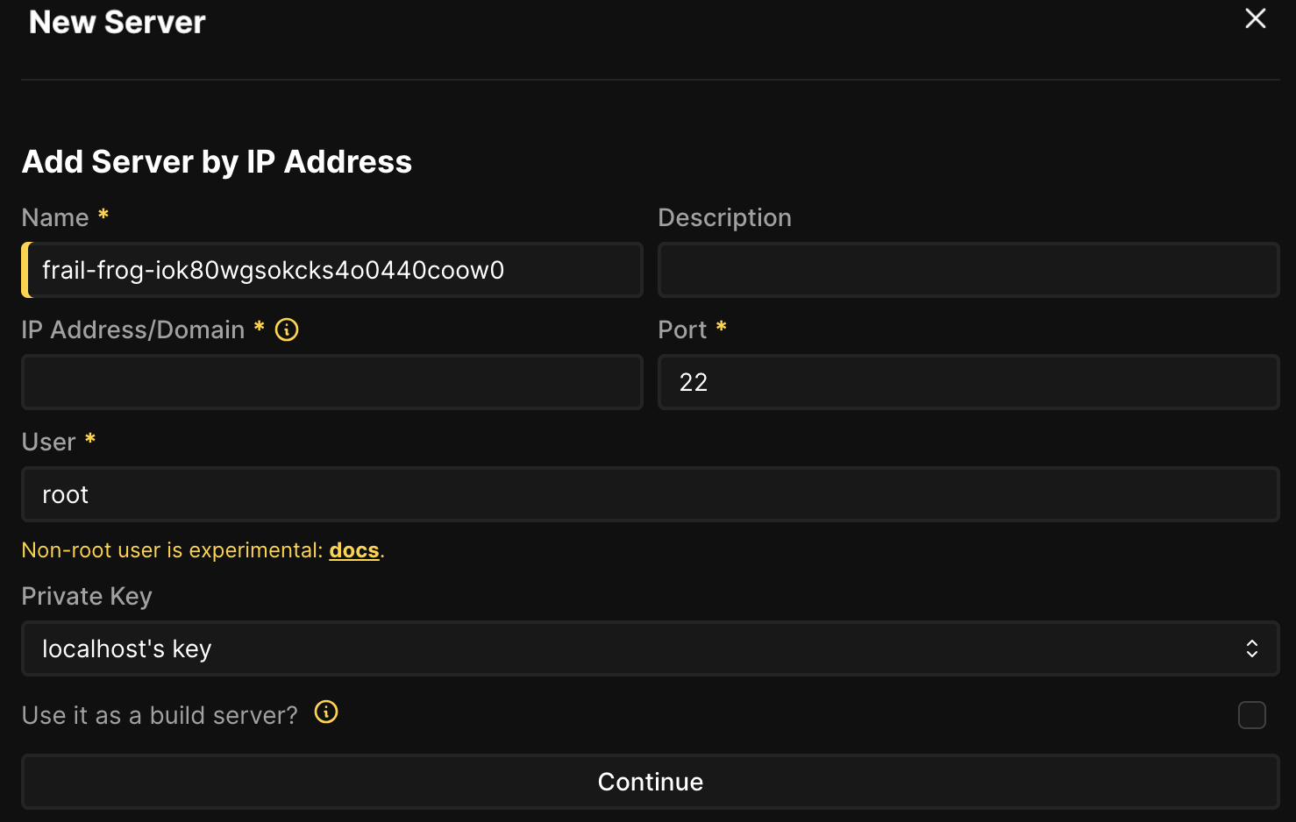Viewport: 1296px width, 822px height.
Task: Click the Private Key field label
Action: pos(87,596)
